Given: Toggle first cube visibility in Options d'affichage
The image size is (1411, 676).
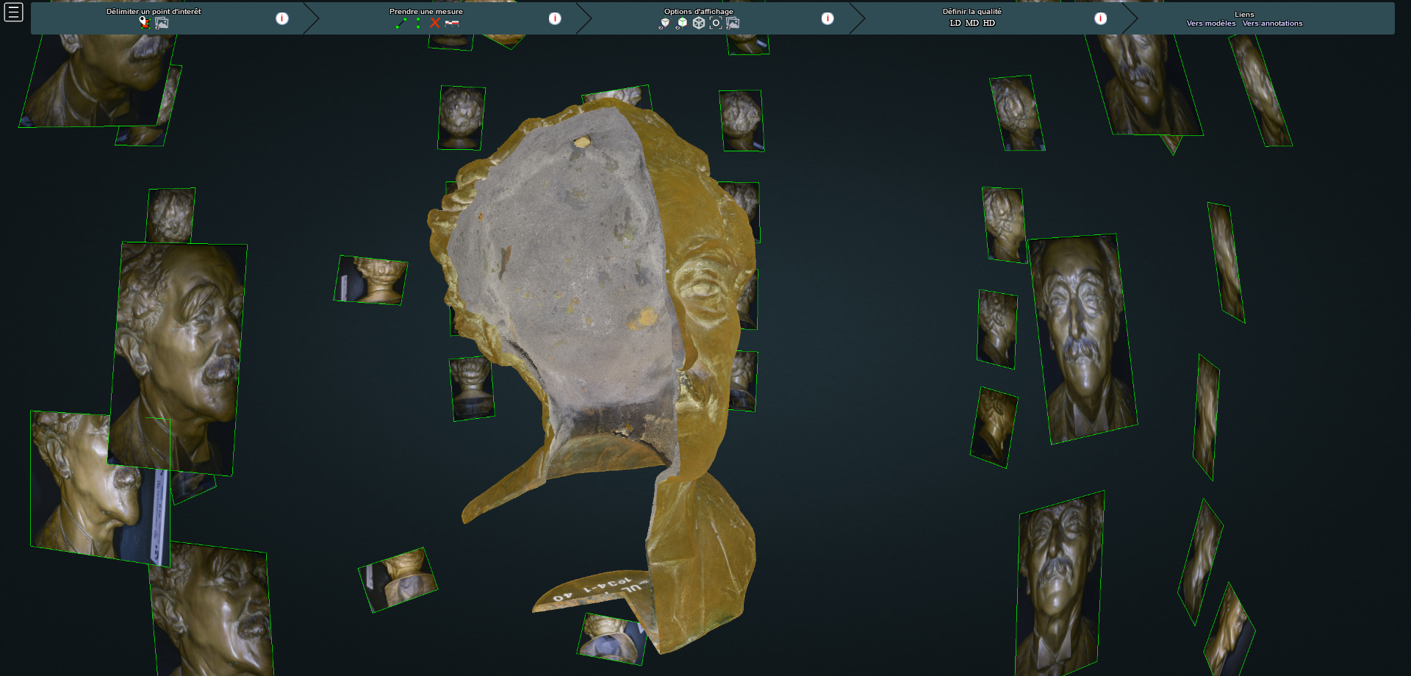Looking at the screenshot, I should [664, 23].
